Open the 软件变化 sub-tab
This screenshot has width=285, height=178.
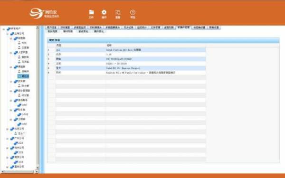click(x=84, y=31)
